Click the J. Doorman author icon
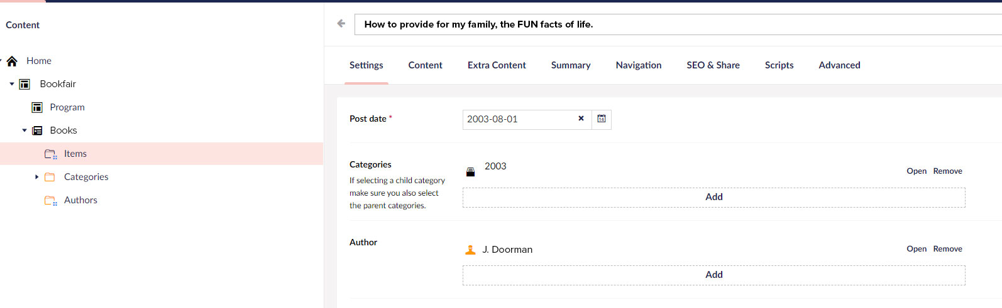 tap(470, 250)
